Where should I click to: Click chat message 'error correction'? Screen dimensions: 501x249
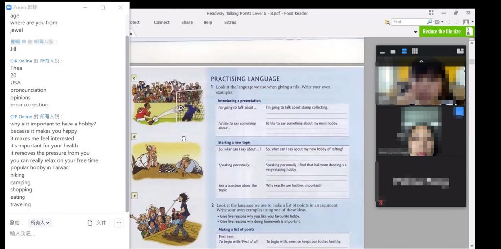pyautogui.click(x=29, y=104)
